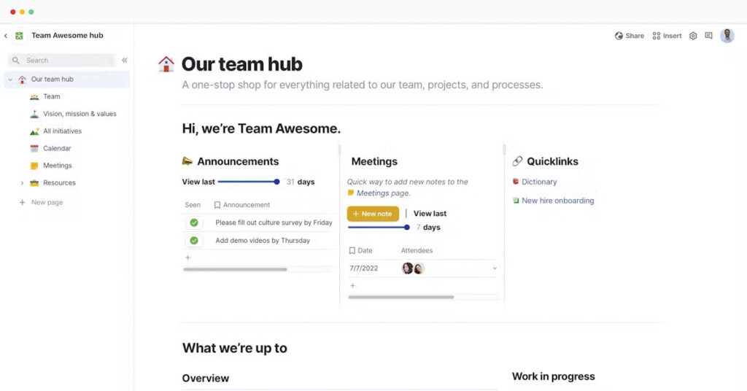Viewport: 747px width, 391px height.
Task: Open the Resources page
Action: (59, 183)
